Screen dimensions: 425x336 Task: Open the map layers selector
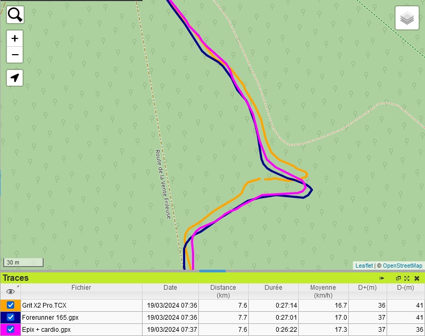pos(407,18)
